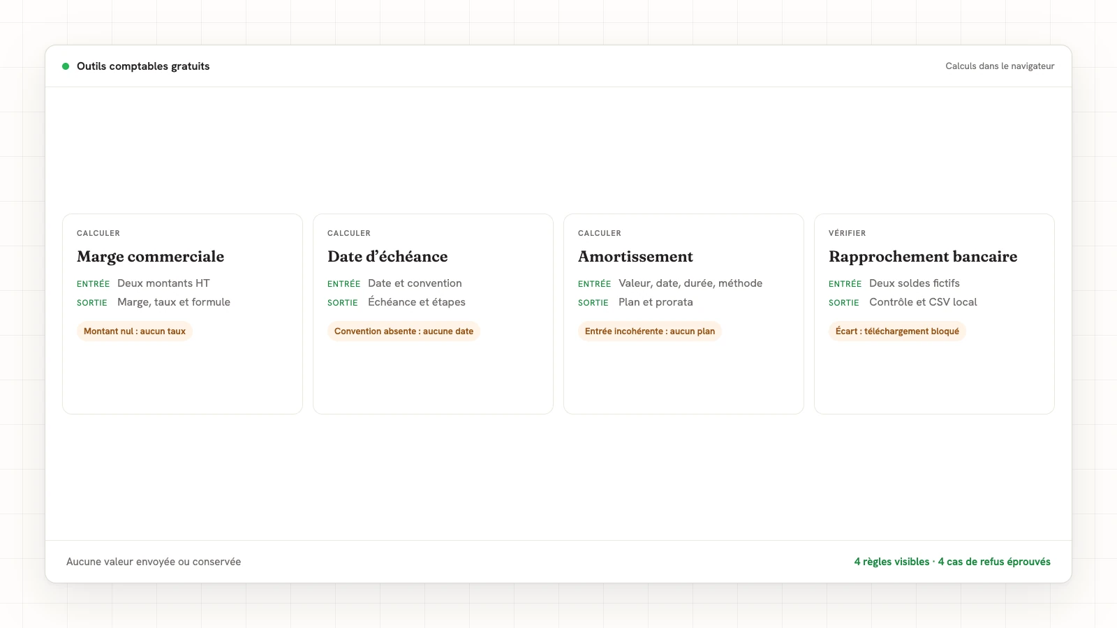Screen dimensions: 1117x628
Task: Click 'Aucune valeur envoyée ou conservée' footer text
Action: [x=154, y=562]
